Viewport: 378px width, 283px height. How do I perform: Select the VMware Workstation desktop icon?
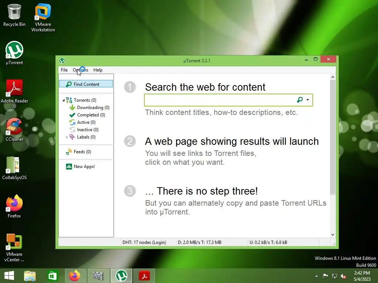43,18
